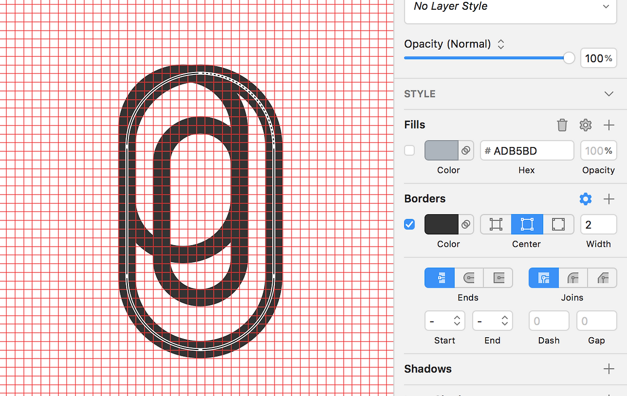This screenshot has height=396, width=627.
Task: Set border position to Center
Action: 527,224
